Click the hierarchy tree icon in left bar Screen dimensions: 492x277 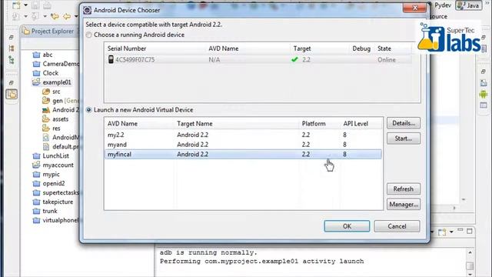point(12,60)
